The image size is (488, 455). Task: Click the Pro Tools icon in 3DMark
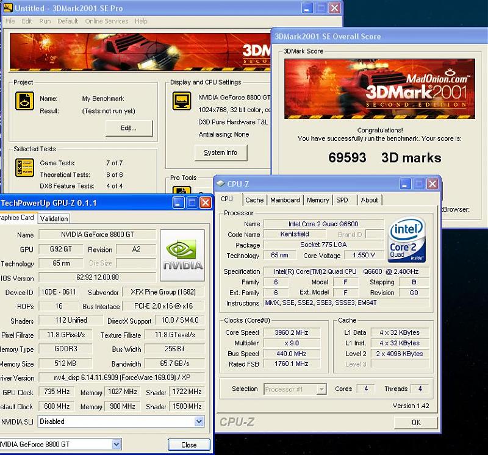pyautogui.click(x=182, y=190)
